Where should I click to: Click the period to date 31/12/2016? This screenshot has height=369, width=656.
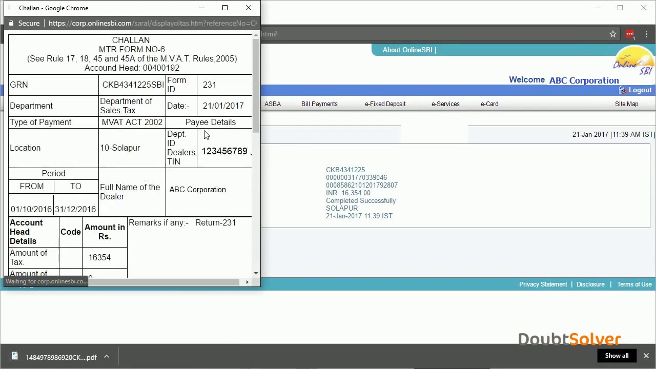75,210
